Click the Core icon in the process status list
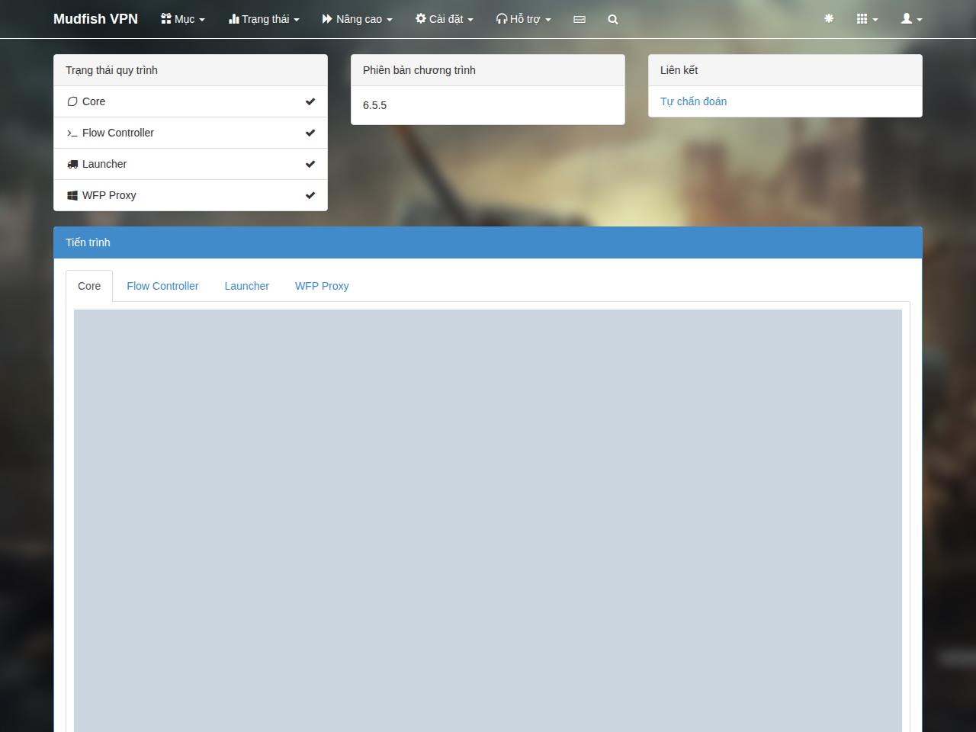Screen dimensions: 976x732 [72, 101]
